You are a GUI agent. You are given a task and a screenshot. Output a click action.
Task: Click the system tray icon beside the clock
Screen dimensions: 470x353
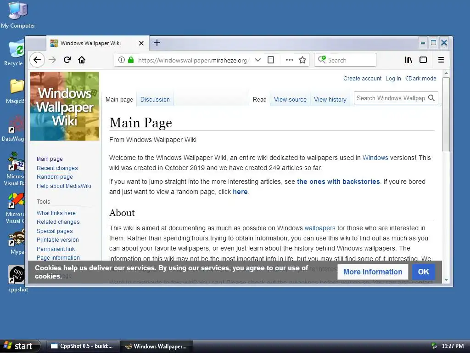point(434,346)
